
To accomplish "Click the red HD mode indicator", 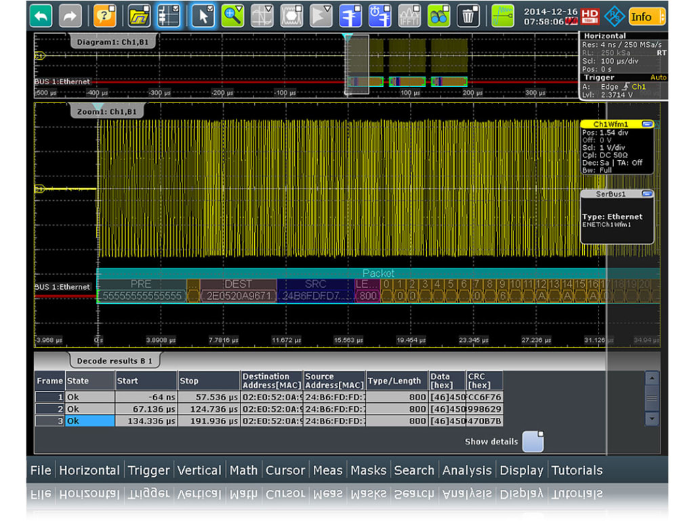I will click(590, 16).
